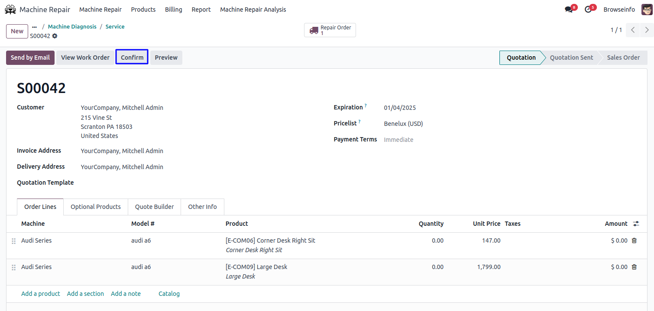This screenshot has height=311, width=654.
Task: Click the Expiration date field
Action: [x=400, y=108]
